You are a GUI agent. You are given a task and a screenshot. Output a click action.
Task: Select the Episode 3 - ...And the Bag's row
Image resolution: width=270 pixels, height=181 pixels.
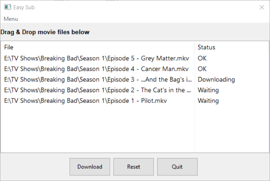click(x=98, y=79)
